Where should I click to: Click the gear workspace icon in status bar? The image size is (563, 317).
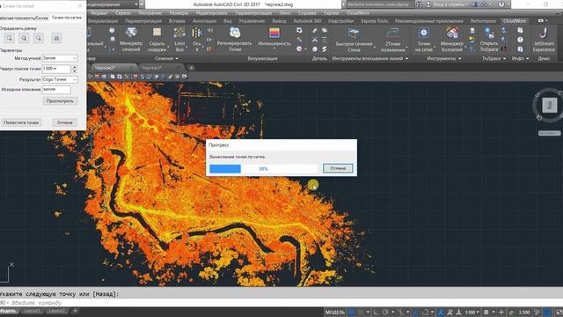pos(486,312)
